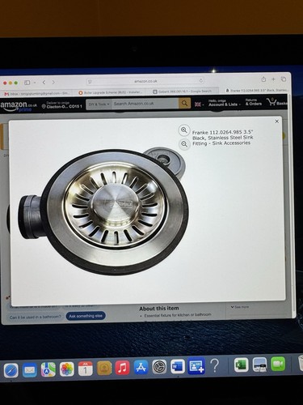Screen dimensions: 303x405
Task: Go to Amazon.co.uk home logo
Action: tap(19, 105)
